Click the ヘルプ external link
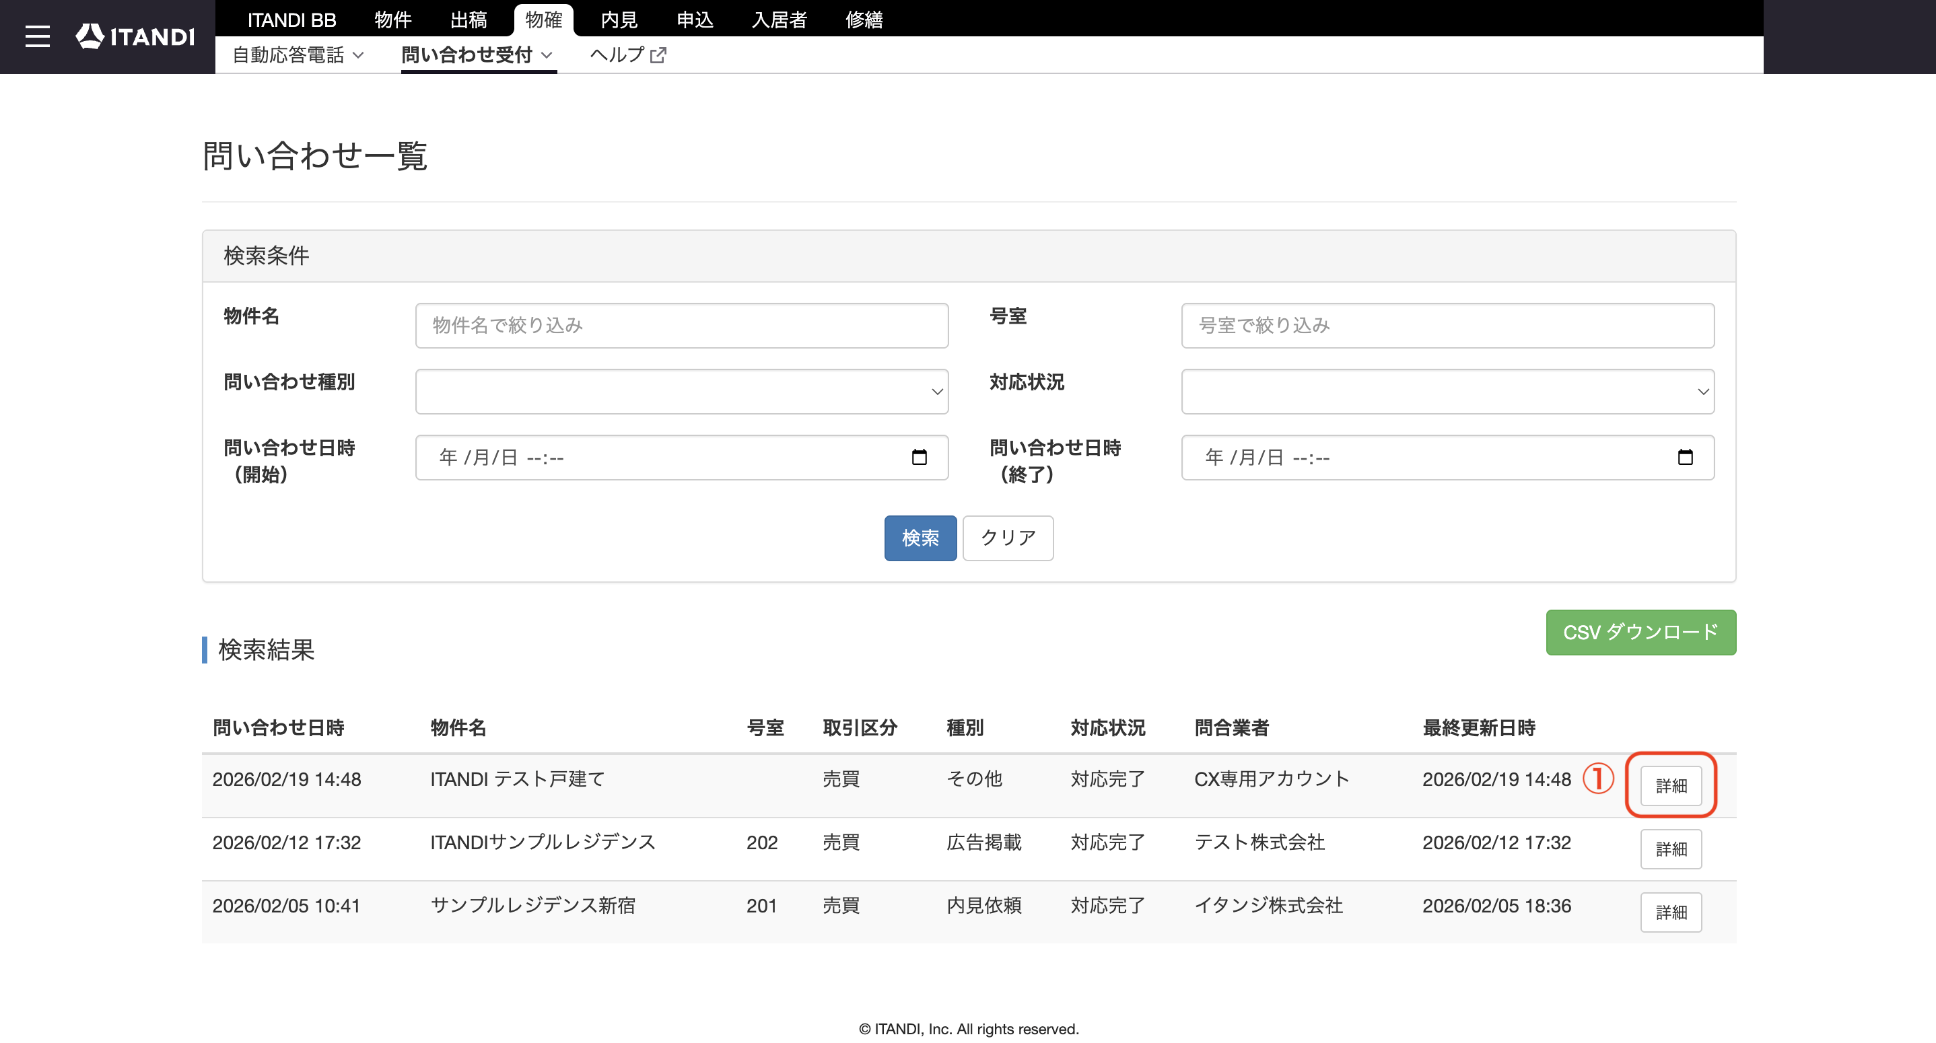This screenshot has height=1043, width=1936. point(627,55)
